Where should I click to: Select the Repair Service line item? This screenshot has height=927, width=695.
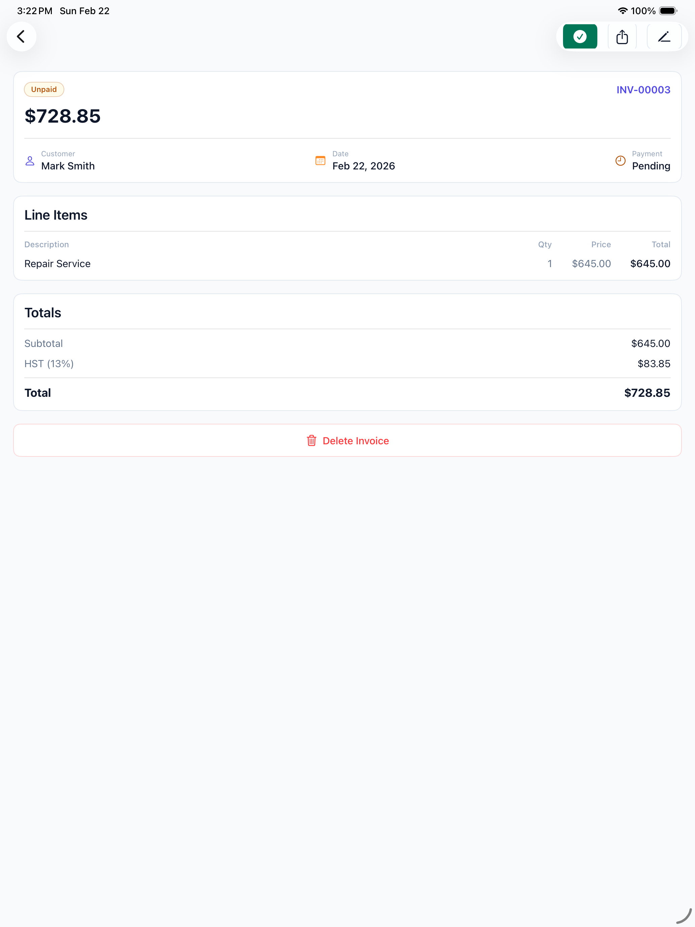click(57, 264)
